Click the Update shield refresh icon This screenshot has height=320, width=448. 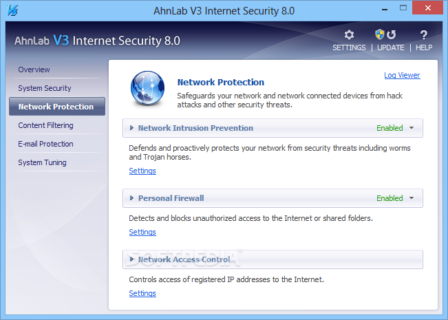point(385,35)
